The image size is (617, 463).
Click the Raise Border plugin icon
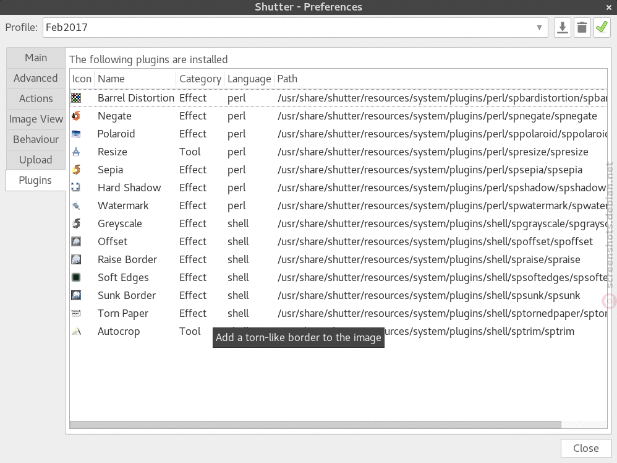point(76,259)
